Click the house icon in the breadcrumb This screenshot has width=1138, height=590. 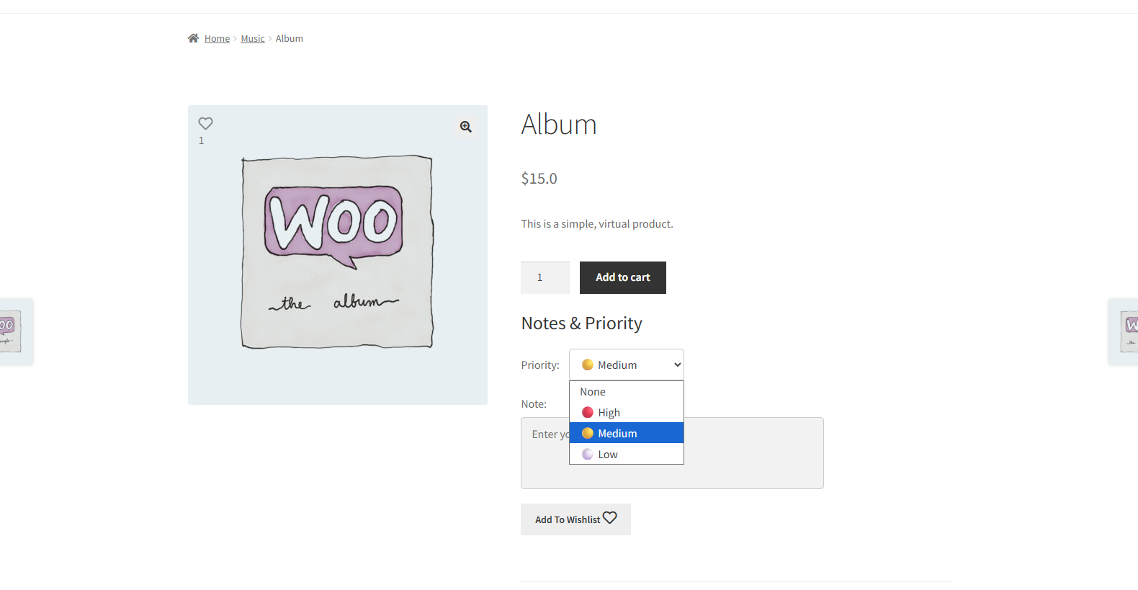(x=193, y=38)
